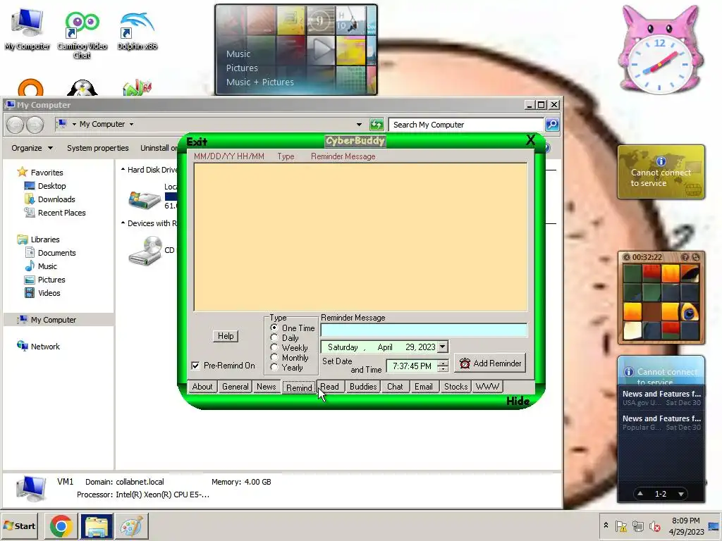Click the Help button in CyberBuddy
722x541 pixels.
(x=226, y=336)
